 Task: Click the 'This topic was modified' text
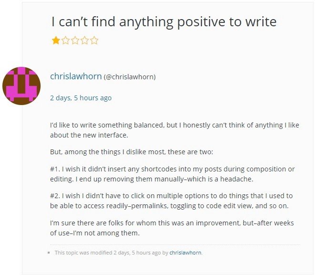click(83, 253)
